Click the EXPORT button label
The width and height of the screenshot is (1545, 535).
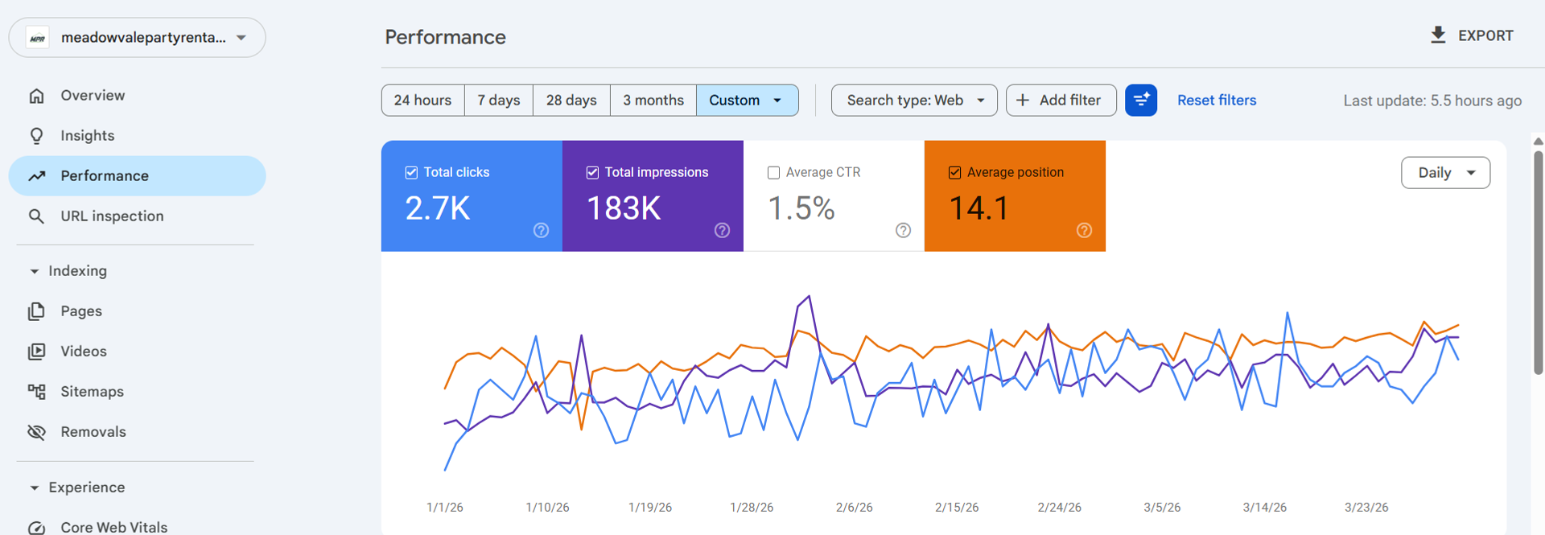(x=1485, y=35)
